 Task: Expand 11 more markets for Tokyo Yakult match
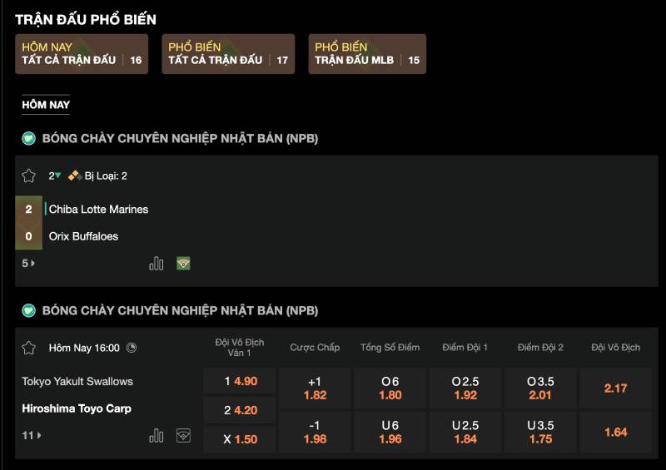pyautogui.click(x=31, y=435)
